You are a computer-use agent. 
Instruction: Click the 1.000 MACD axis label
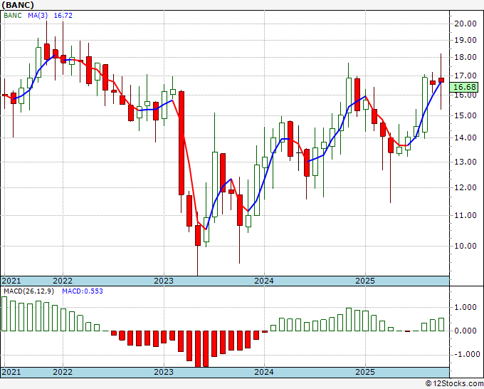pos(465,308)
